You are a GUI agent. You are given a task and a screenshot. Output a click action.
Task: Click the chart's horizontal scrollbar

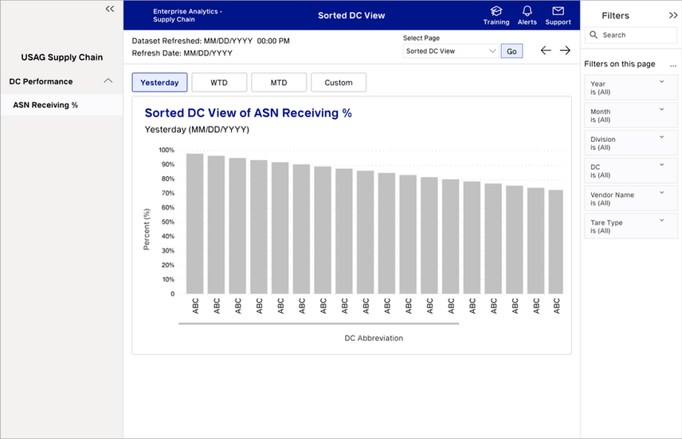(x=319, y=323)
